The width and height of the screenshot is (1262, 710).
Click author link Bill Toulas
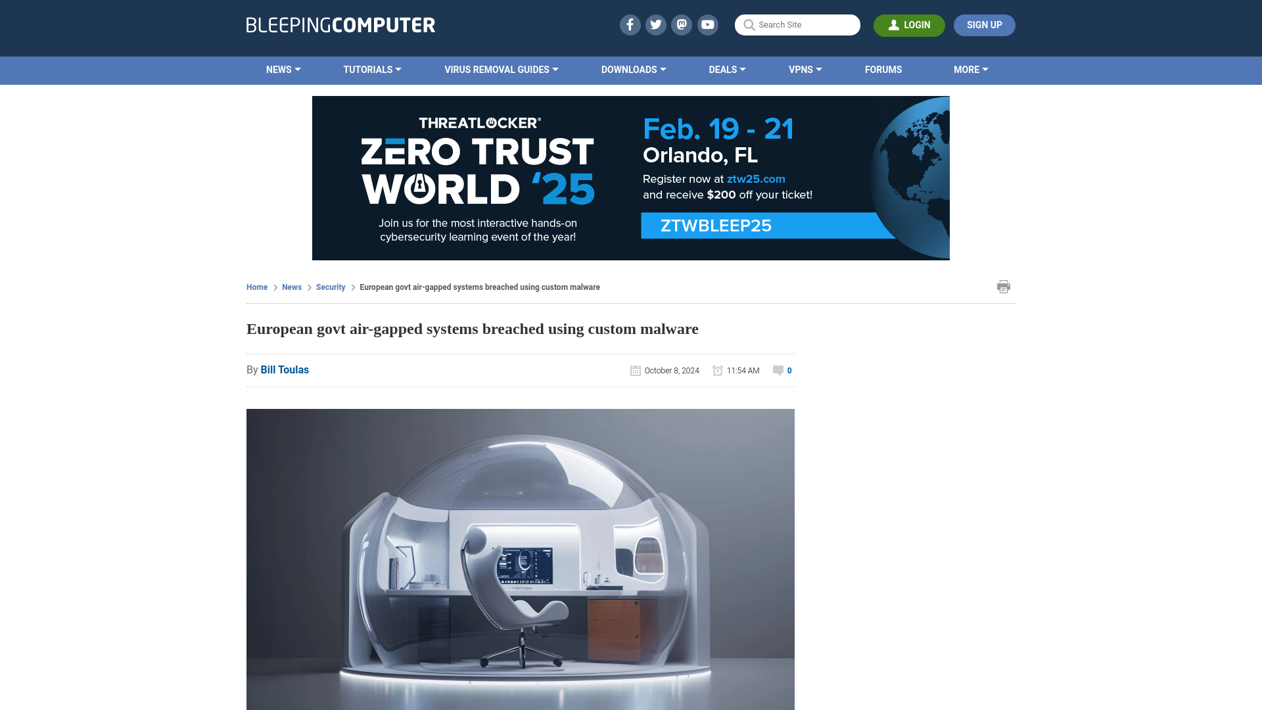click(x=285, y=369)
